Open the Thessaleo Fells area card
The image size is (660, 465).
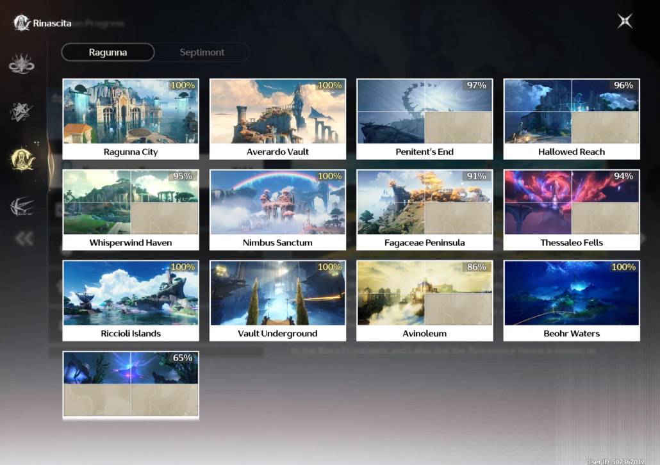(x=572, y=210)
